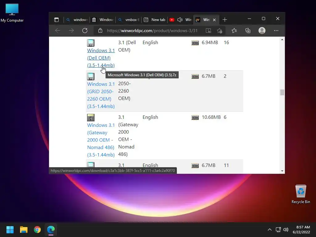
Task: Select the version text '3.1 (Dell OEM)'
Action: pyautogui.click(x=127, y=46)
